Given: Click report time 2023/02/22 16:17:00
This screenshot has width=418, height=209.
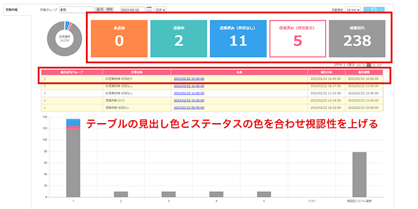Looking at the screenshot, I should [x=326, y=86].
